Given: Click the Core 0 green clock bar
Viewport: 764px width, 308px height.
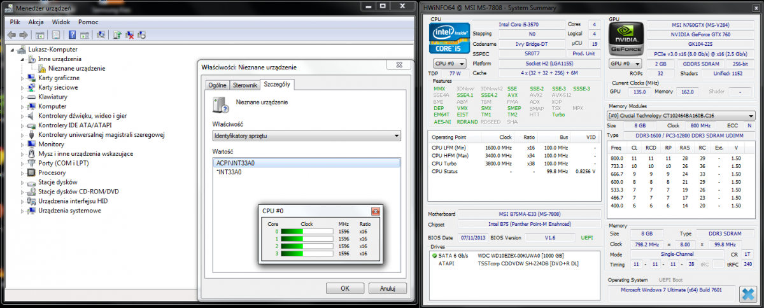Looking at the screenshot, I should (x=308, y=232).
